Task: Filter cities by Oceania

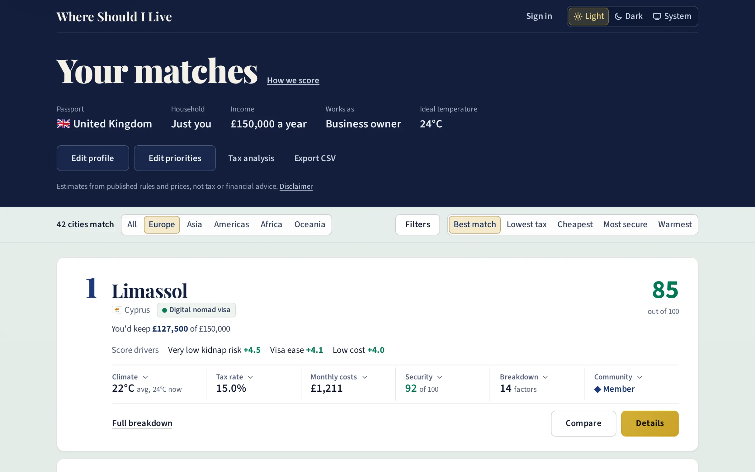Action: tap(310, 225)
